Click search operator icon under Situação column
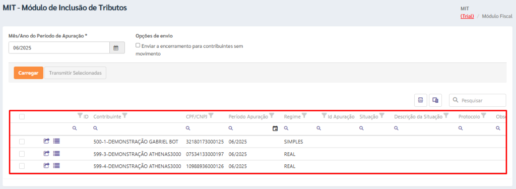The height and width of the screenshot is (189, 516). 361,129
